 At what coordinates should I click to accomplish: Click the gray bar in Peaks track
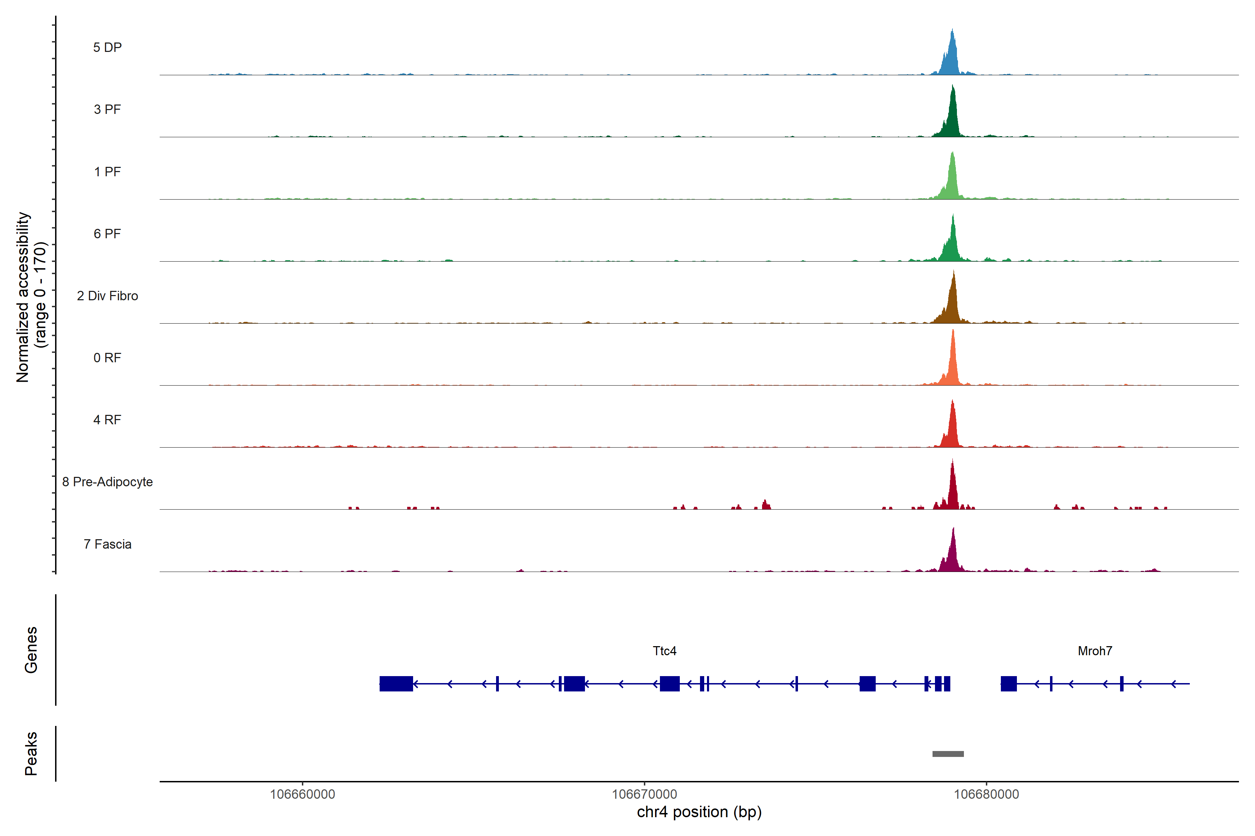click(948, 754)
